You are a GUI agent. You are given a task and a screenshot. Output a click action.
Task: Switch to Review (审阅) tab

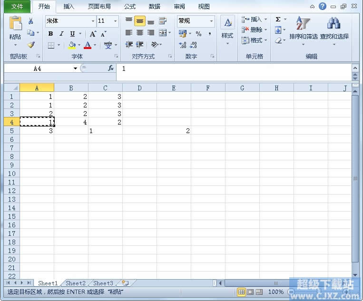click(x=179, y=7)
